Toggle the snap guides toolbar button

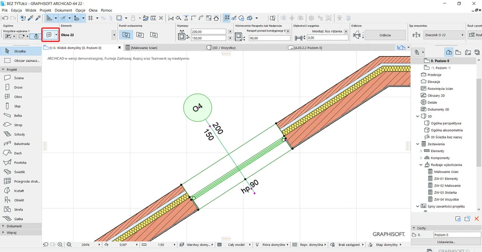pos(63,18)
